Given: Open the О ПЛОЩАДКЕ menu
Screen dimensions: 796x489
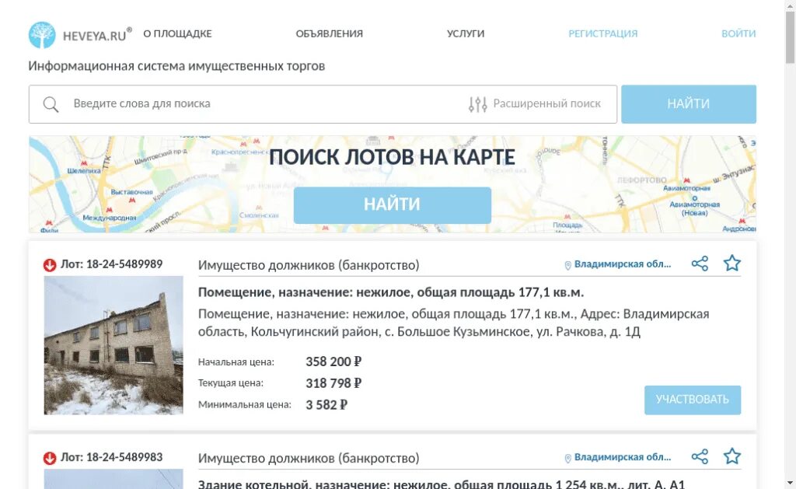Looking at the screenshot, I should pos(178,33).
